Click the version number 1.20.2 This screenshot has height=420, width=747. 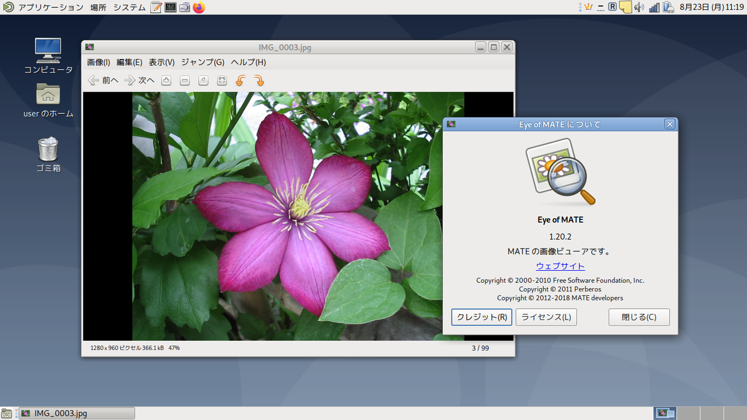[x=560, y=236]
